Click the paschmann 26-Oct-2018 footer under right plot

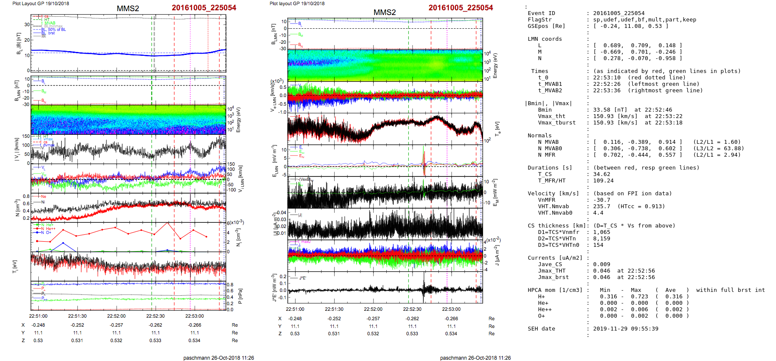(475, 358)
